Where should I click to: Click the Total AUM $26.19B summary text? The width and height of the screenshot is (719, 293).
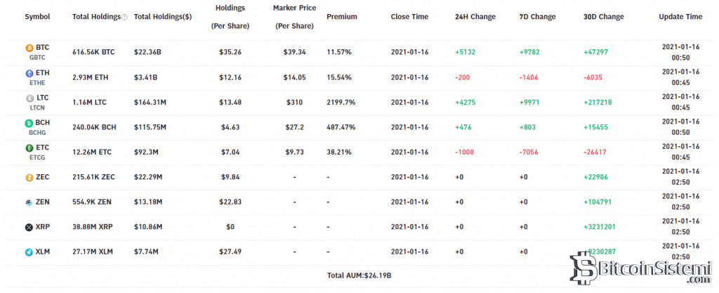(359, 275)
